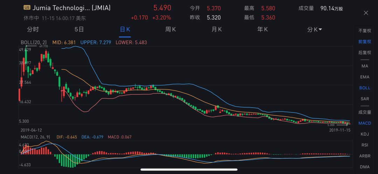Screen dimensions: 378x174
Task: Tap the 最高 high price 5.580
Action: (268, 8)
